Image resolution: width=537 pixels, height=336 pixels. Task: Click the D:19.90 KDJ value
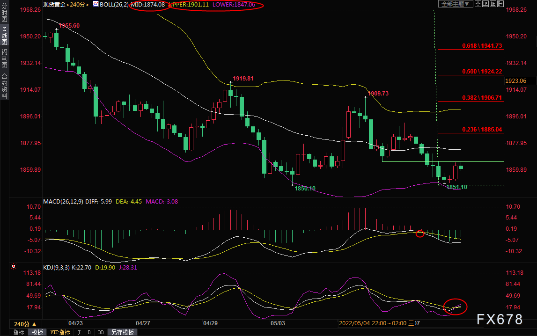[x=105, y=268]
